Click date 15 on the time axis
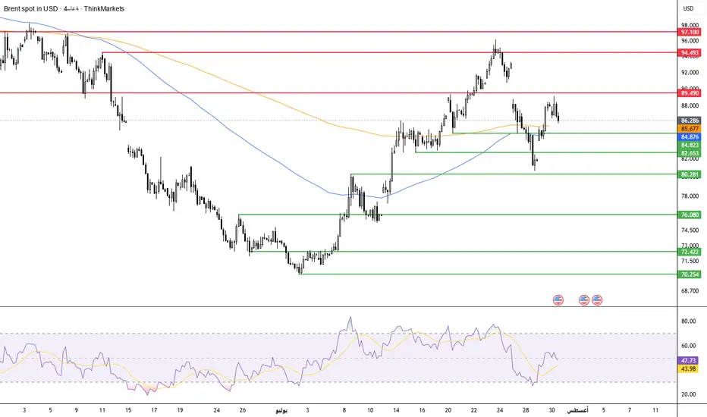The height and width of the screenshot is (417, 707). tap(128, 410)
